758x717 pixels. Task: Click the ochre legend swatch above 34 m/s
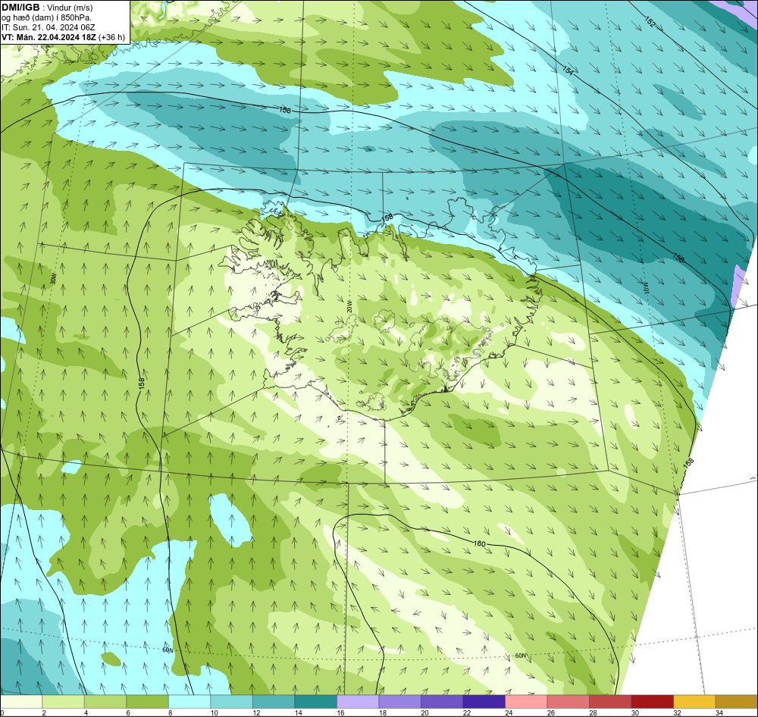pos(736,702)
